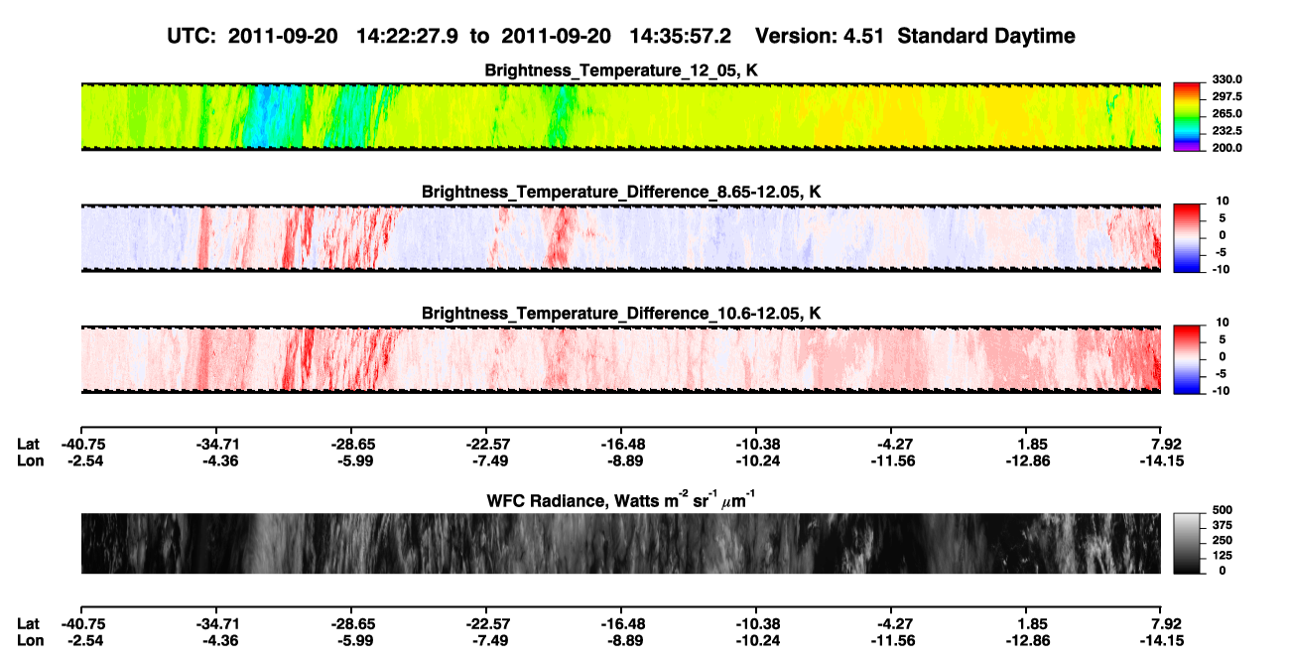Click the WFC Radiance grayscale image strip
The width and height of the screenshot is (1290, 662).
point(621,543)
